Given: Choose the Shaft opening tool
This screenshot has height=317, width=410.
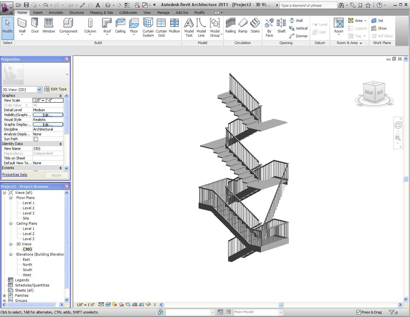Looking at the screenshot, I should [281, 26].
